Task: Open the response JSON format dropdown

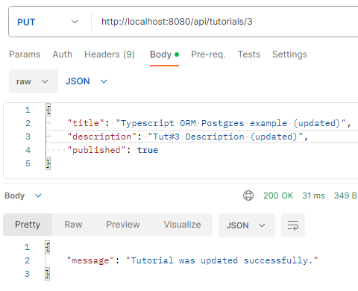Action: coord(247,225)
